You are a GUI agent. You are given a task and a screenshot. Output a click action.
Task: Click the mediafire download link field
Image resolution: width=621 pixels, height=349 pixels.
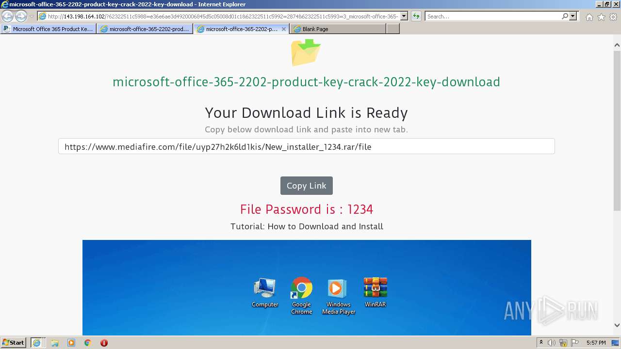[x=306, y=146]
